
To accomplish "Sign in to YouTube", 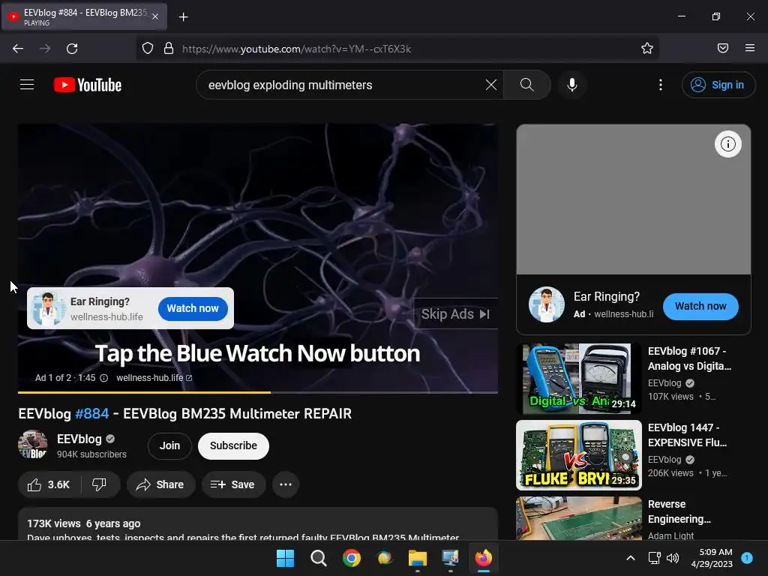I will [718, 85].
